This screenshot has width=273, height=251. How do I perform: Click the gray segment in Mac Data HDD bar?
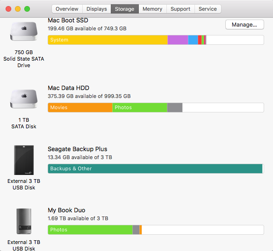175,107
